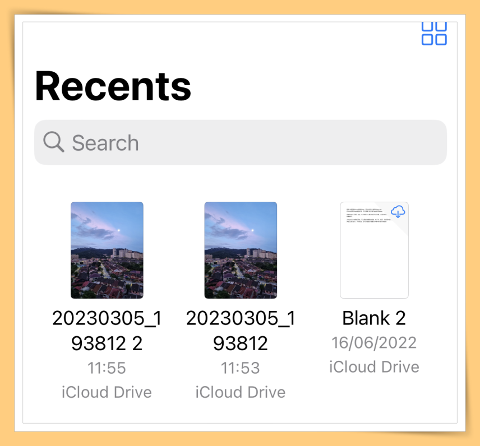
Task: Click the Search field
Action: [241, 142]
